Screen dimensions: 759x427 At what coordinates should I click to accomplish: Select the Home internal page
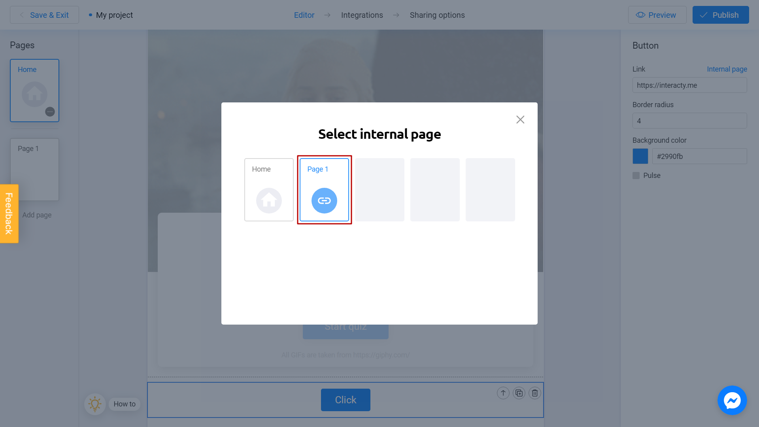click(268, 189)
